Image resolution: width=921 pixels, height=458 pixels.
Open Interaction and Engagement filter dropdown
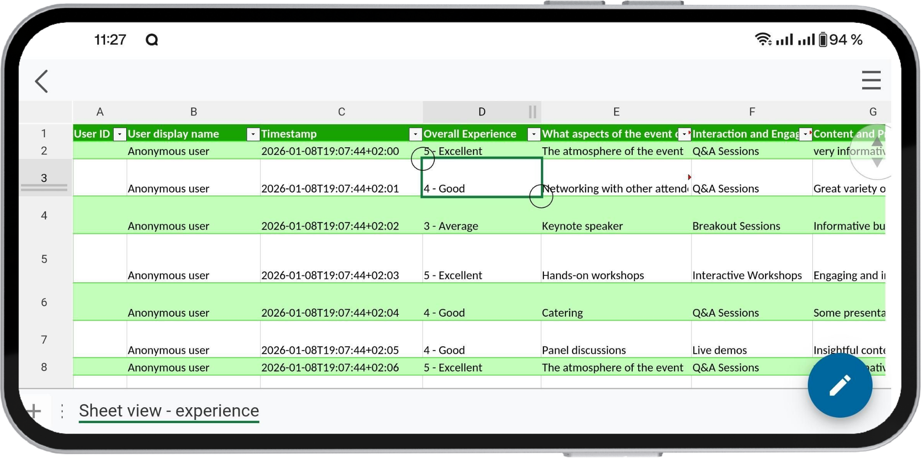pos(805,134)
